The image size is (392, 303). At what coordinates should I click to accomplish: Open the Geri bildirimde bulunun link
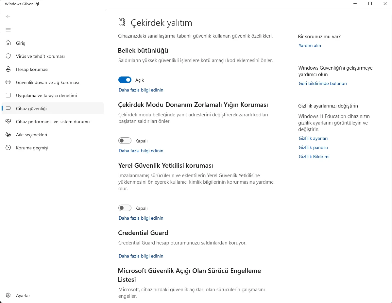322,83
